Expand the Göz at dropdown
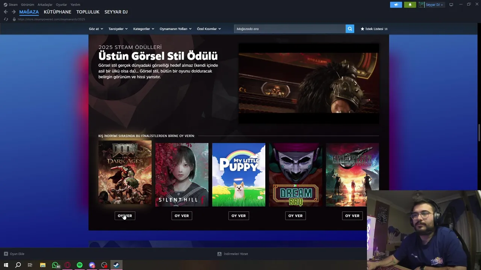 pyautogui.click(x=96, y=29)
